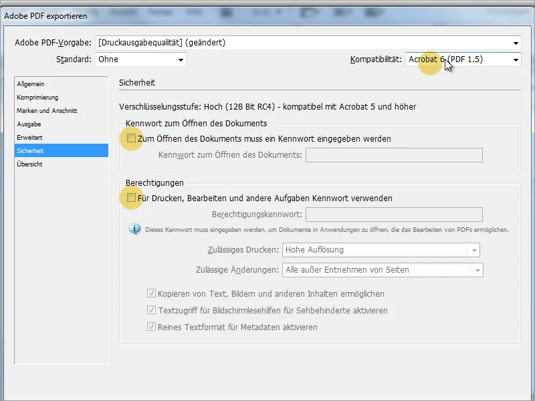Select the Sicherheit category
The width and height of the screenshot is (535, 401).
coord(62,151)
